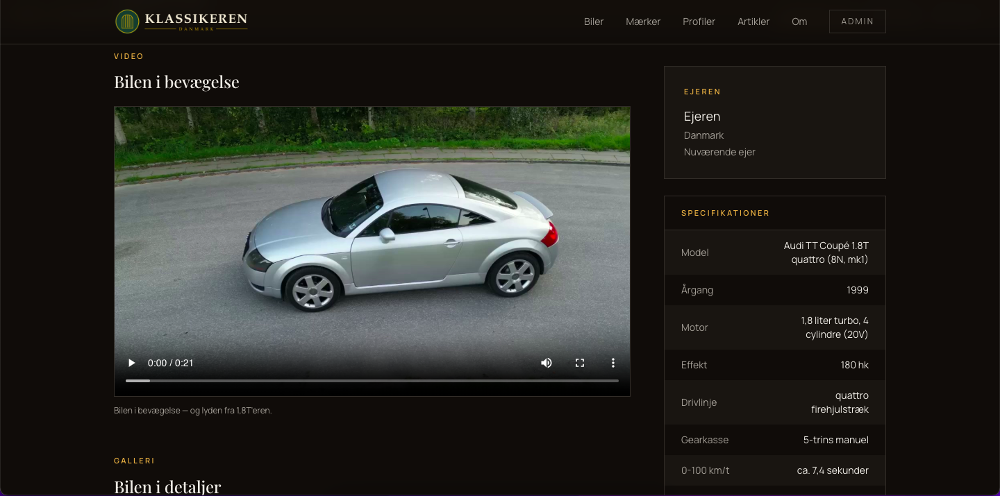Click the '1,8 liter turbo' motor value
This screenshot has width=1000, height=496.
point(835,327)
